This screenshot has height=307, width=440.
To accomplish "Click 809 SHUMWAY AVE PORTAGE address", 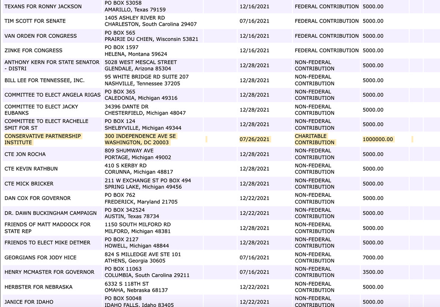I will pos(138,154).
